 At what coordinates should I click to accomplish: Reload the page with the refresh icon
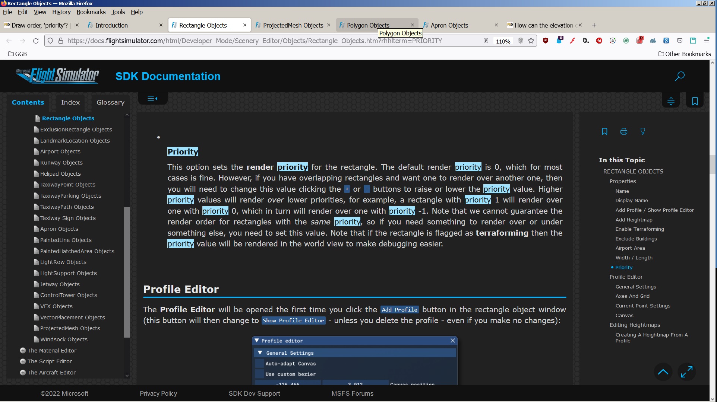[36, 41]
